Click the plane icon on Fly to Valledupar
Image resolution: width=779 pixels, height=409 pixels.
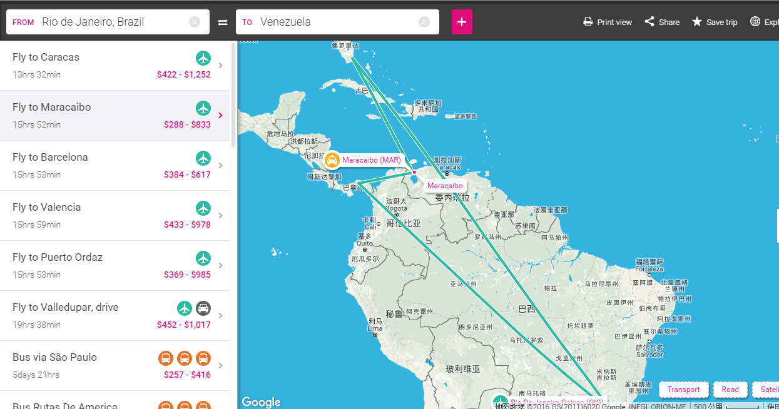point(185,308)
